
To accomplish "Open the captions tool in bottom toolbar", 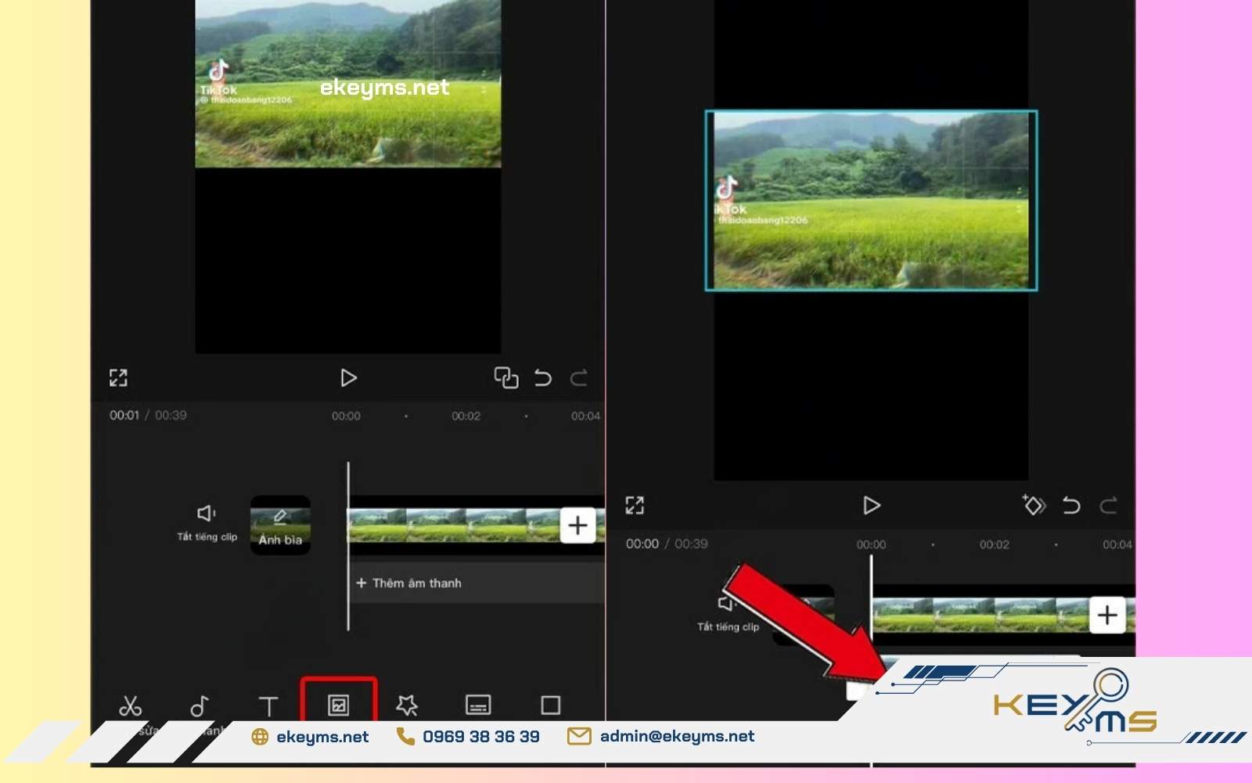I will [478, 705].
